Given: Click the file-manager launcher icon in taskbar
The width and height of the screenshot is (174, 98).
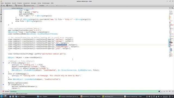Looking at the screenshot, I should click(x=10, y=96).
